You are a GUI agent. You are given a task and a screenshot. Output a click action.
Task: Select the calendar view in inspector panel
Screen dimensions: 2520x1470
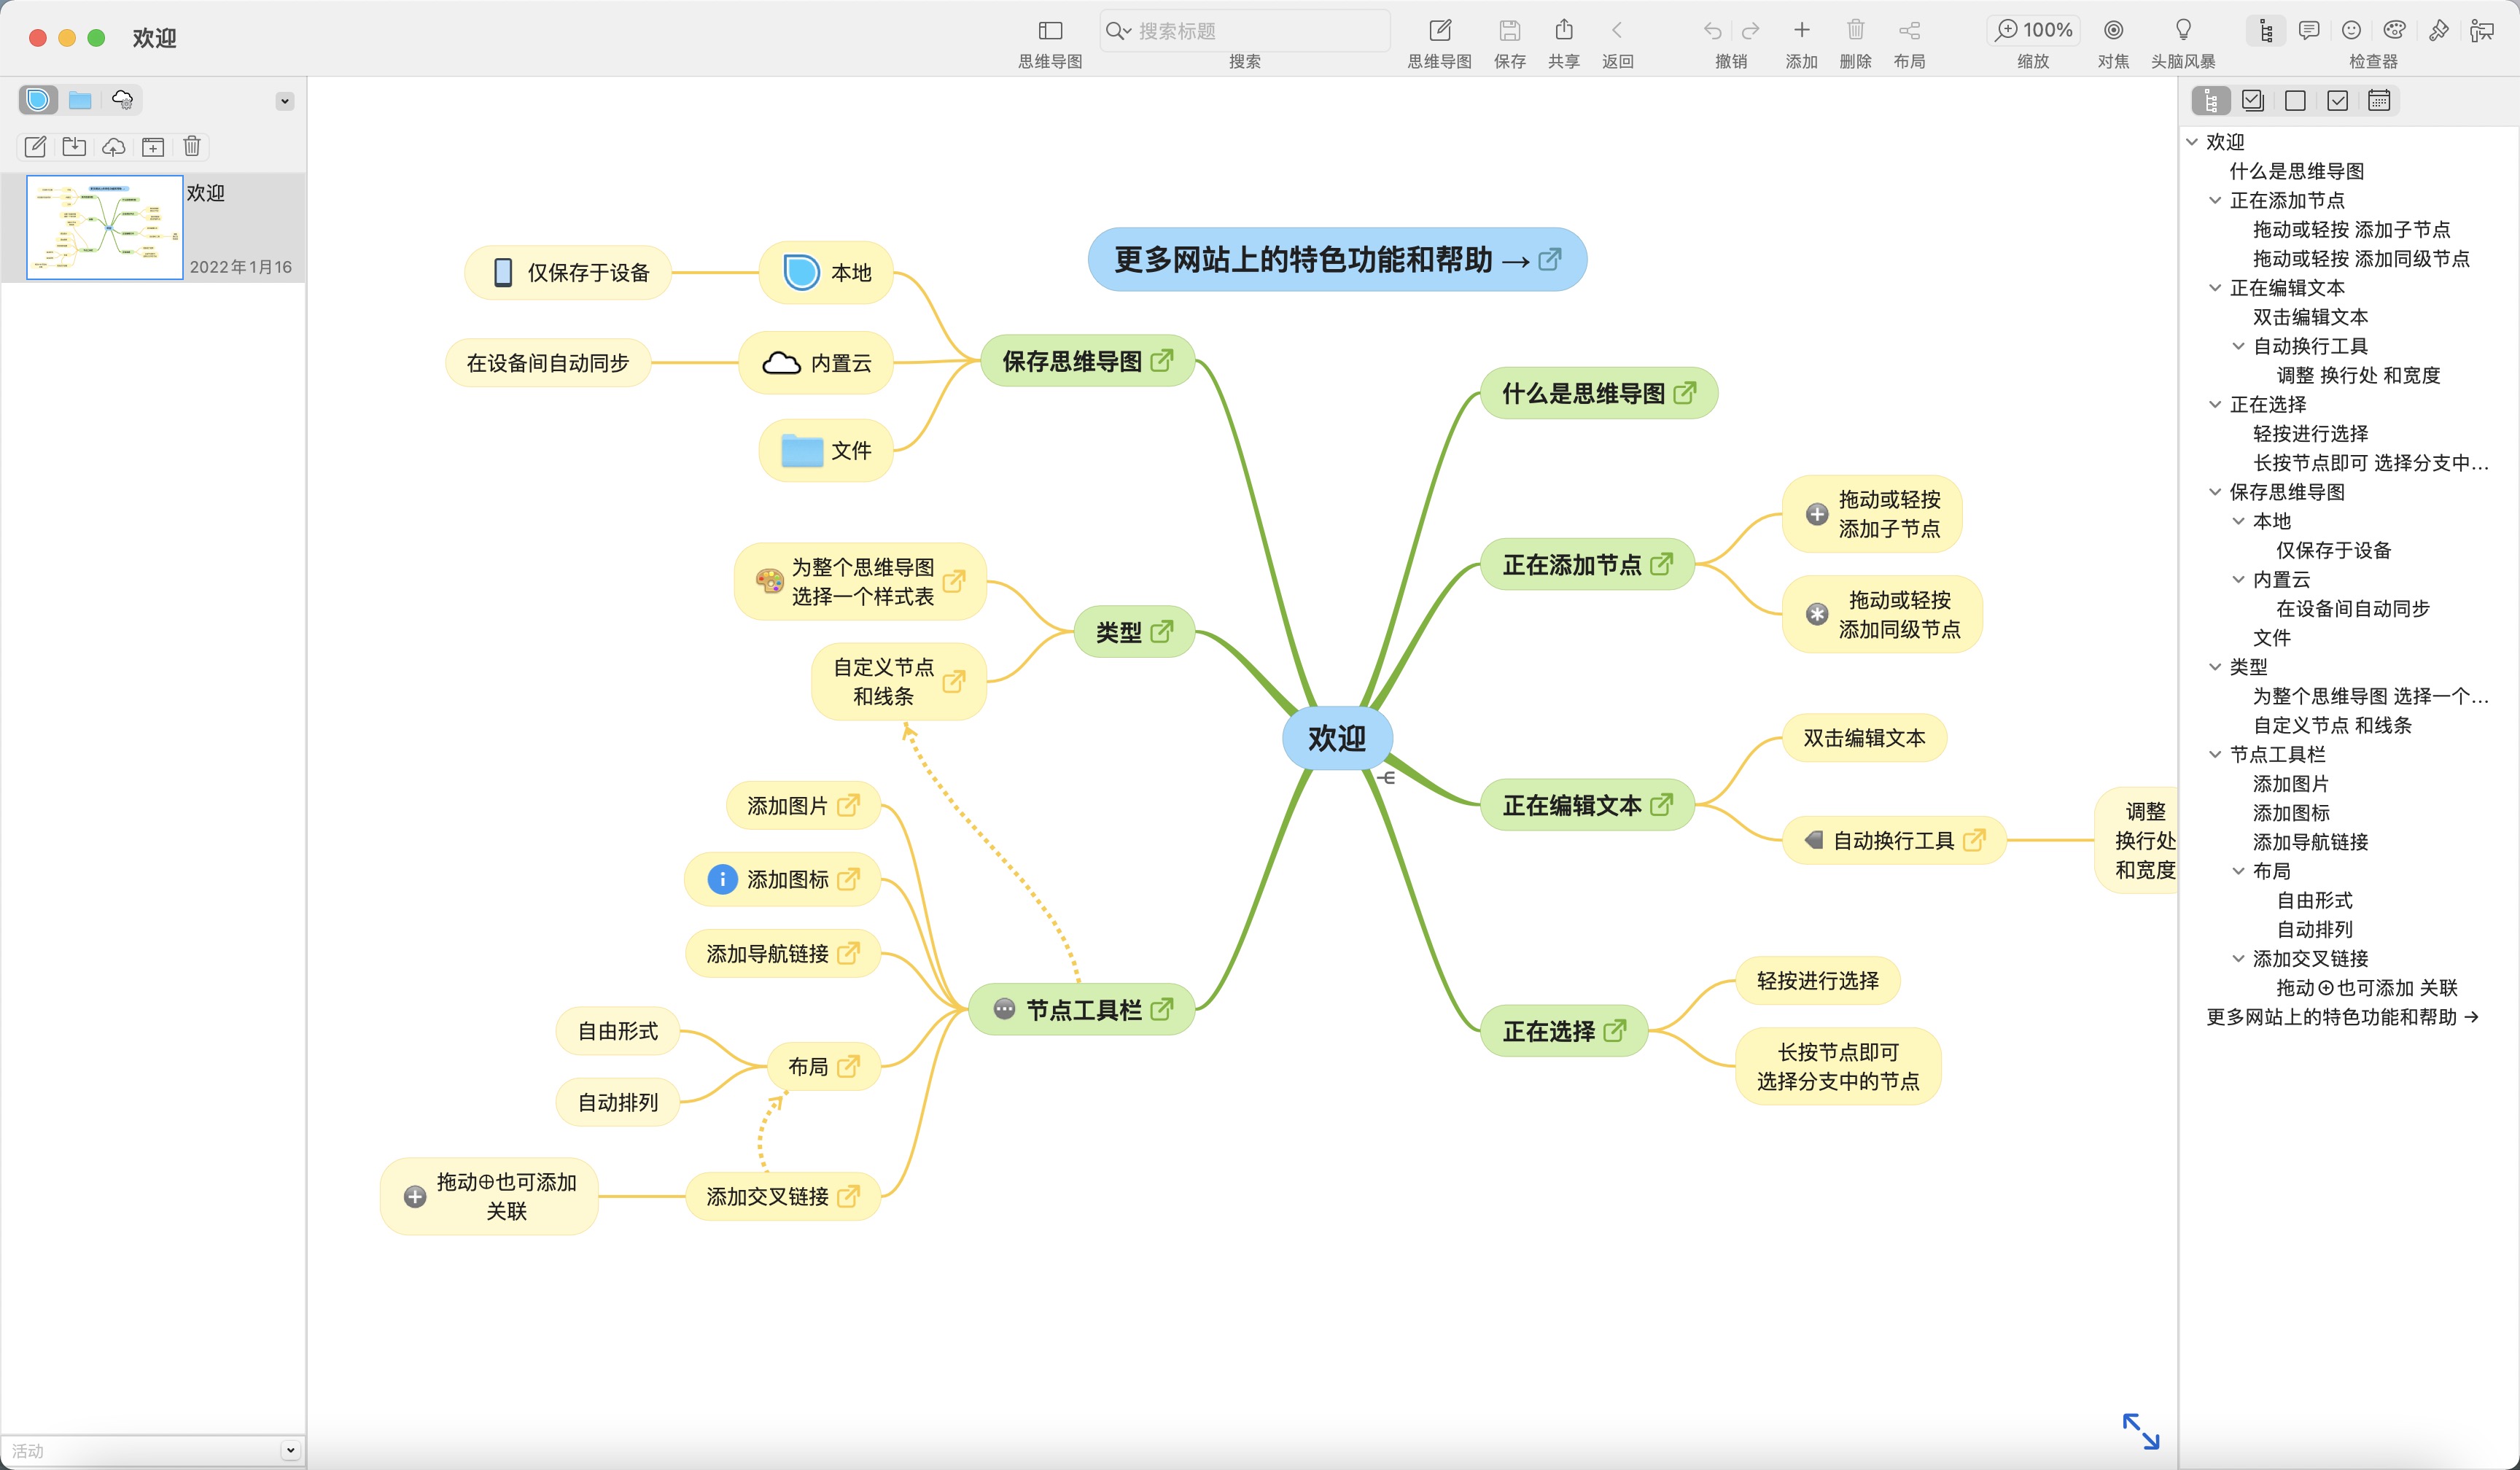click(x=2379, y=101)
